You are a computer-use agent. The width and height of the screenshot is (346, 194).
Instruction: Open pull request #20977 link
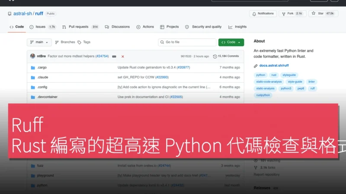click(183, 68)
